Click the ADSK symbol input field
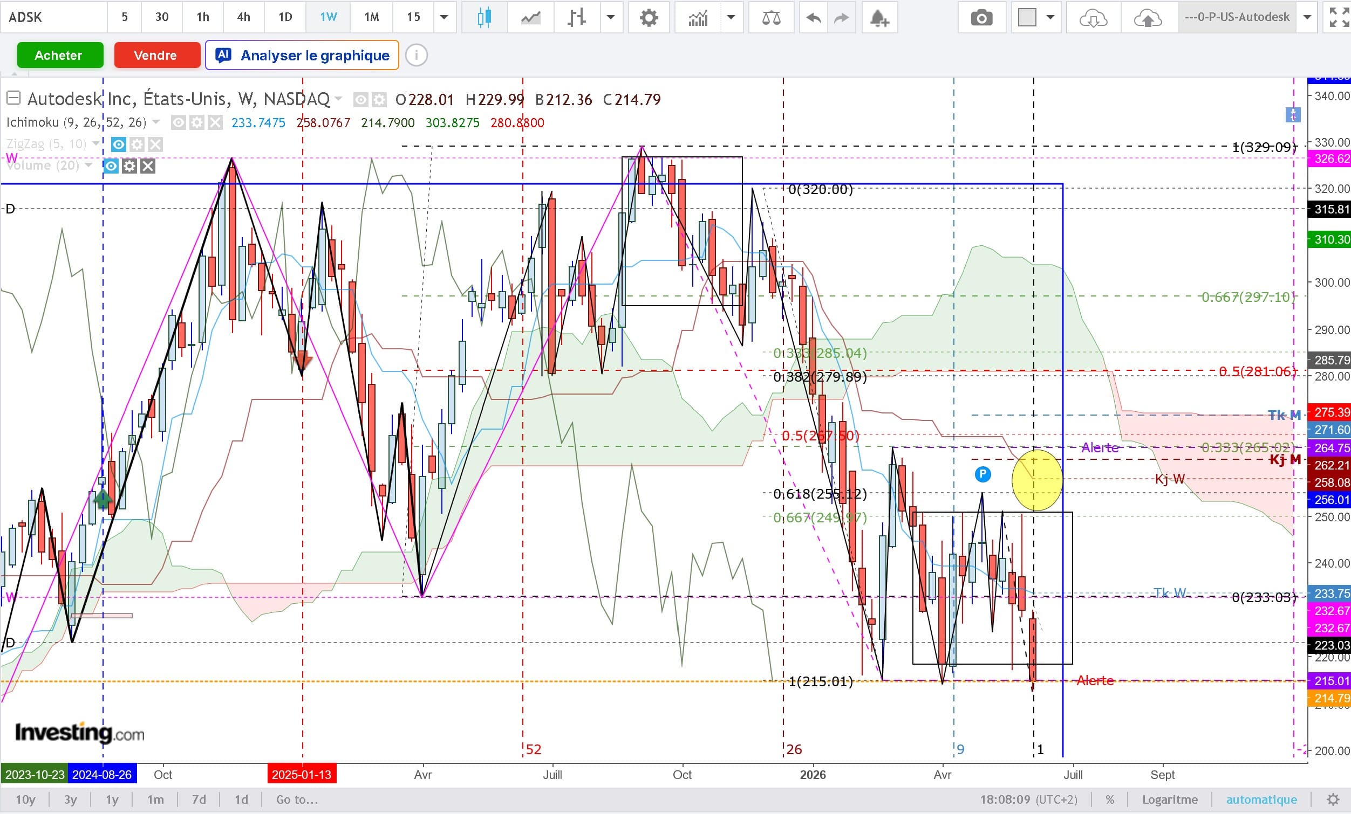Viewport: 1351px width, 814px height. click(x=53, y=18)
